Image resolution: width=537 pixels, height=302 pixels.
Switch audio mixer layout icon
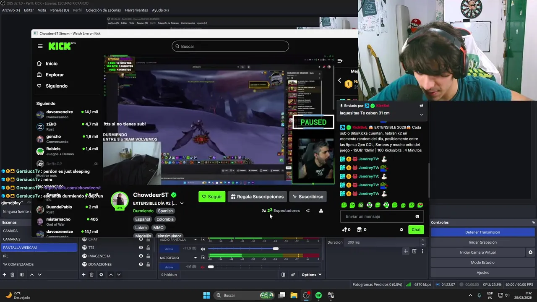pyautogui.click(x=283, y=275)
